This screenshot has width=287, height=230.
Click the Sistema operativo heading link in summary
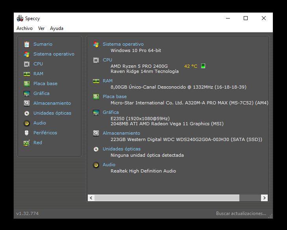click(123, 44)
